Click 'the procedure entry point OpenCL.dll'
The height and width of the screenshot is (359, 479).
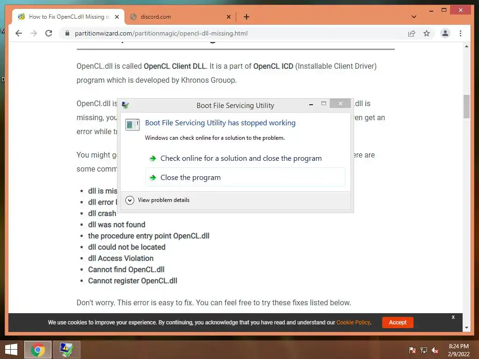(x=149, y=236)
